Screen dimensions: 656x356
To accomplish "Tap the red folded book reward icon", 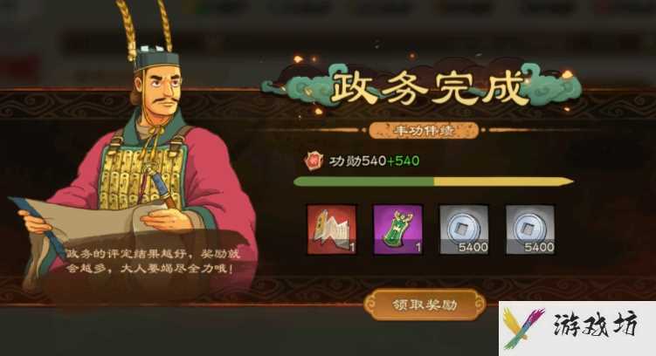I will pyautogui.click(x=331, y=229).
